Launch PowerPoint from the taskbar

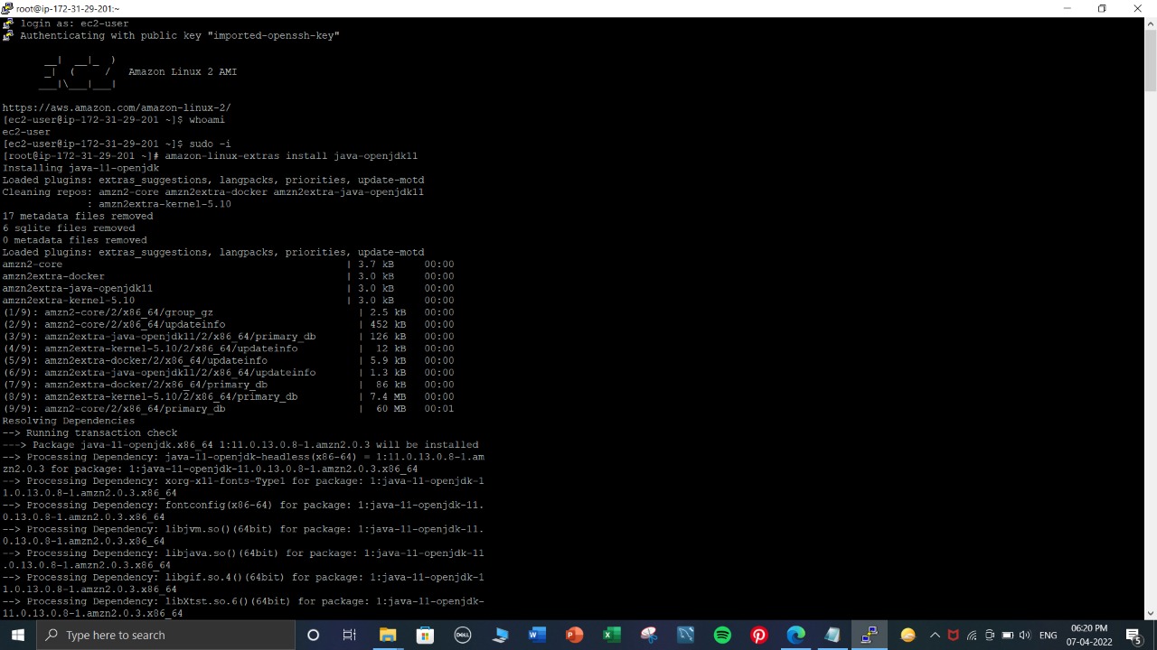pos(574,635)
